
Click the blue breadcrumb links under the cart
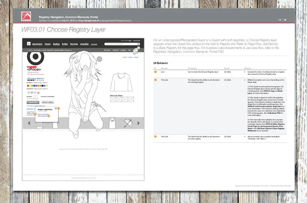[130, 57]
